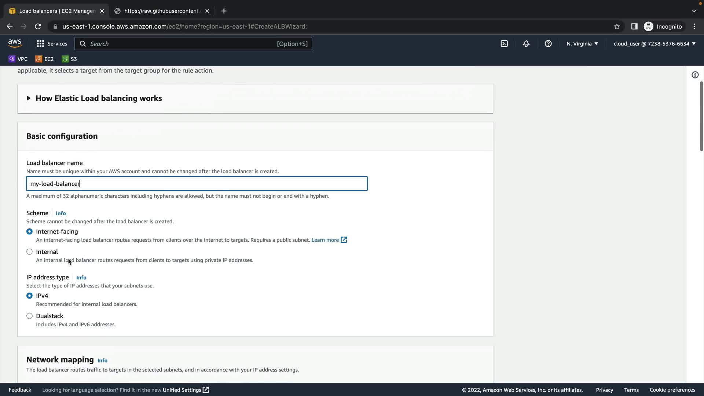Open the S3 favorite shortcut

69,59
